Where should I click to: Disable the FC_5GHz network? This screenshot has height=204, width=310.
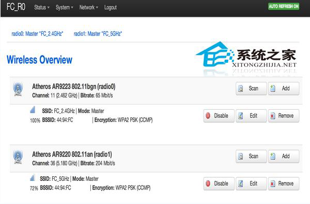pyautogui.click(x=219, y=184)
